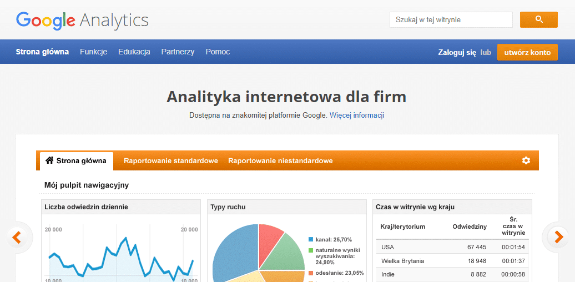The image size is (575, 282).
Task: Click the green naturalne wyniki legend swatch
Action: [x=311, y=250]
